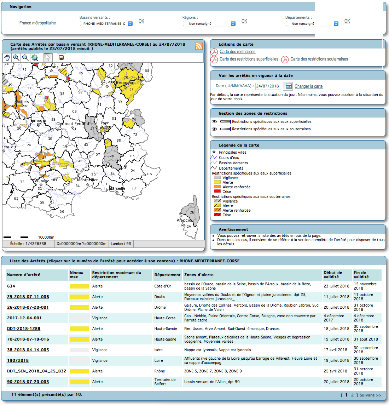
Task: Open arrêté 26-2018-07-20-001
Action: 28,307
